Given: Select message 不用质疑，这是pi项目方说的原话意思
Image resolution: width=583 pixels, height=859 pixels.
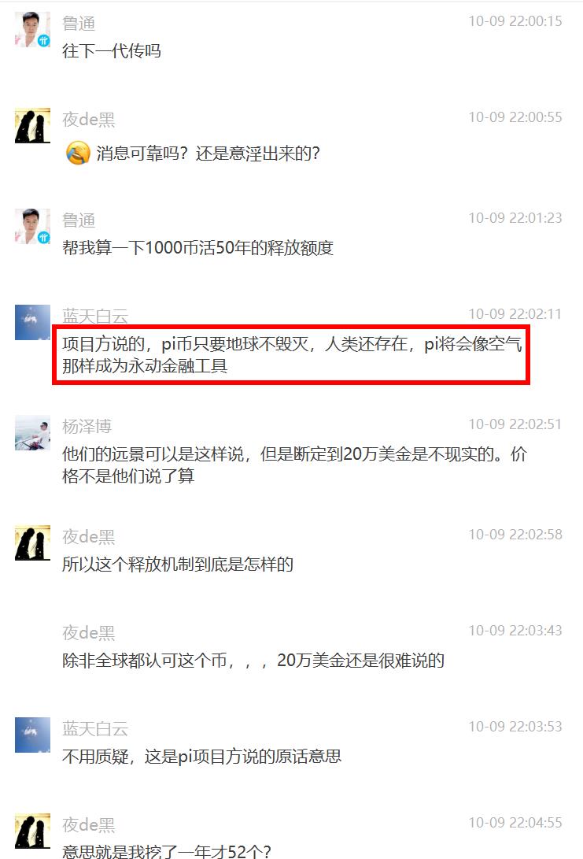Looking at the screenshot, I should tap(202, 757).
